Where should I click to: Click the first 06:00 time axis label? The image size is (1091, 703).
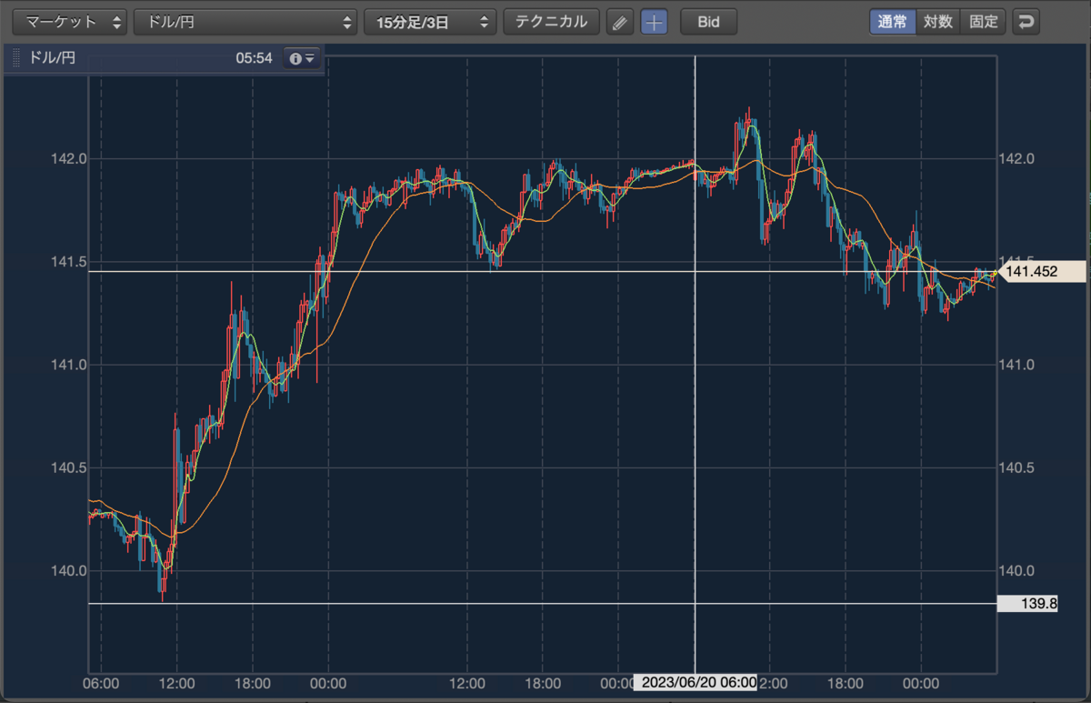point(101,682)
